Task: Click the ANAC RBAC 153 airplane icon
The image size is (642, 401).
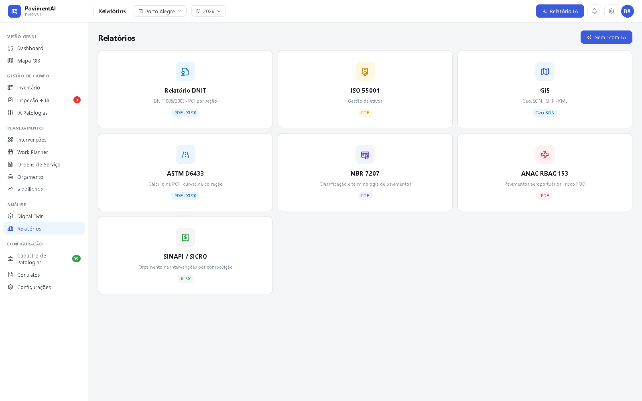Action: [545, 154]
